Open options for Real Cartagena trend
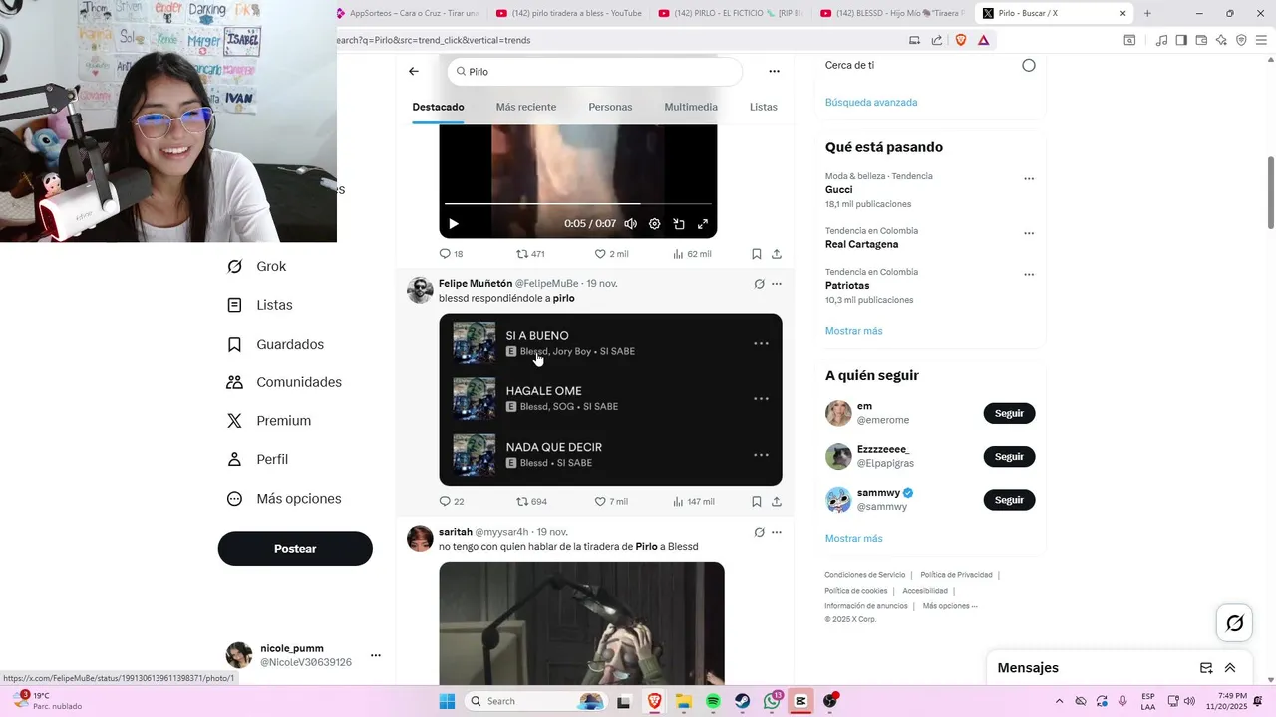1276x717 pixels. pyautogui.click(x=1029, y=233)
